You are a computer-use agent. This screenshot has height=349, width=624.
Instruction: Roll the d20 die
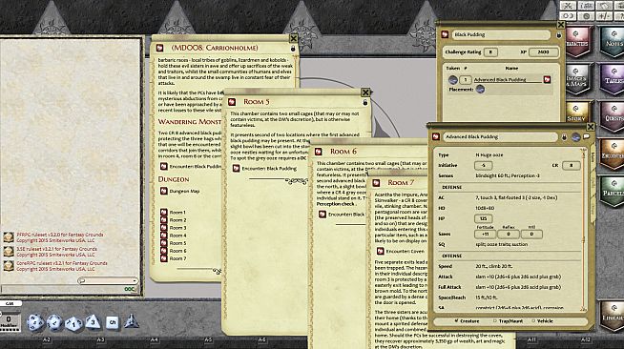pos(35,322)
